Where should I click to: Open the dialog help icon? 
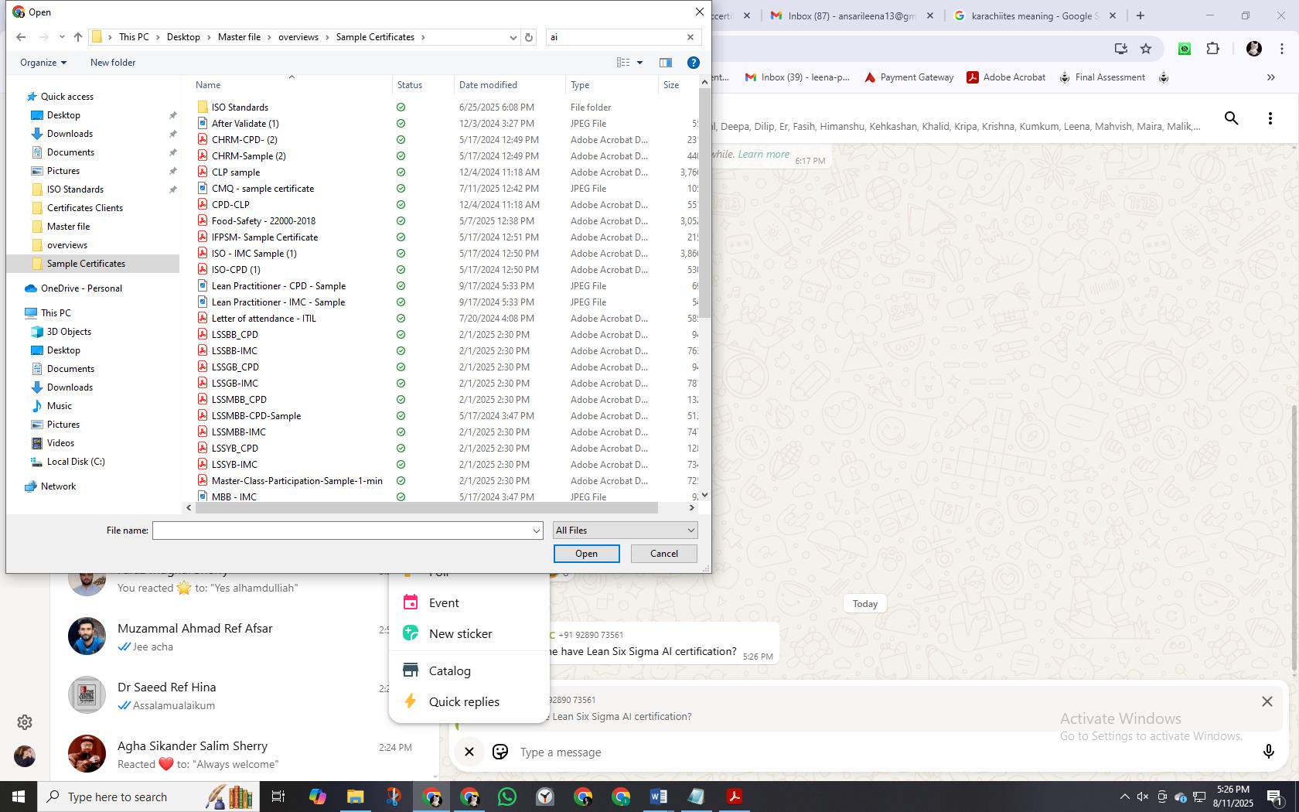tap(694, 63)
